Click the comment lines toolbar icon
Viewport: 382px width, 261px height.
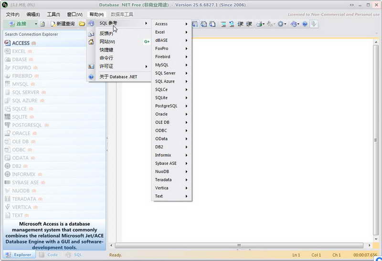[223, 24]
